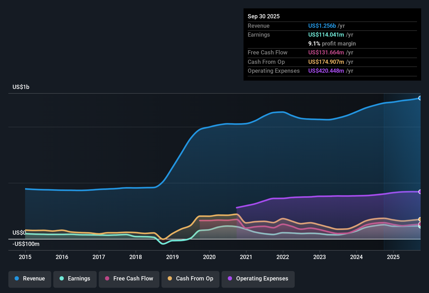Click the Earnings row label in tooltip
The height and width of the screenshot is (293, 429).
259,35
